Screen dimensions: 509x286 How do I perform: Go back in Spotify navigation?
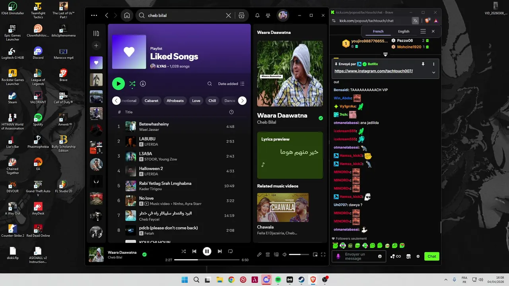point(107,15)
